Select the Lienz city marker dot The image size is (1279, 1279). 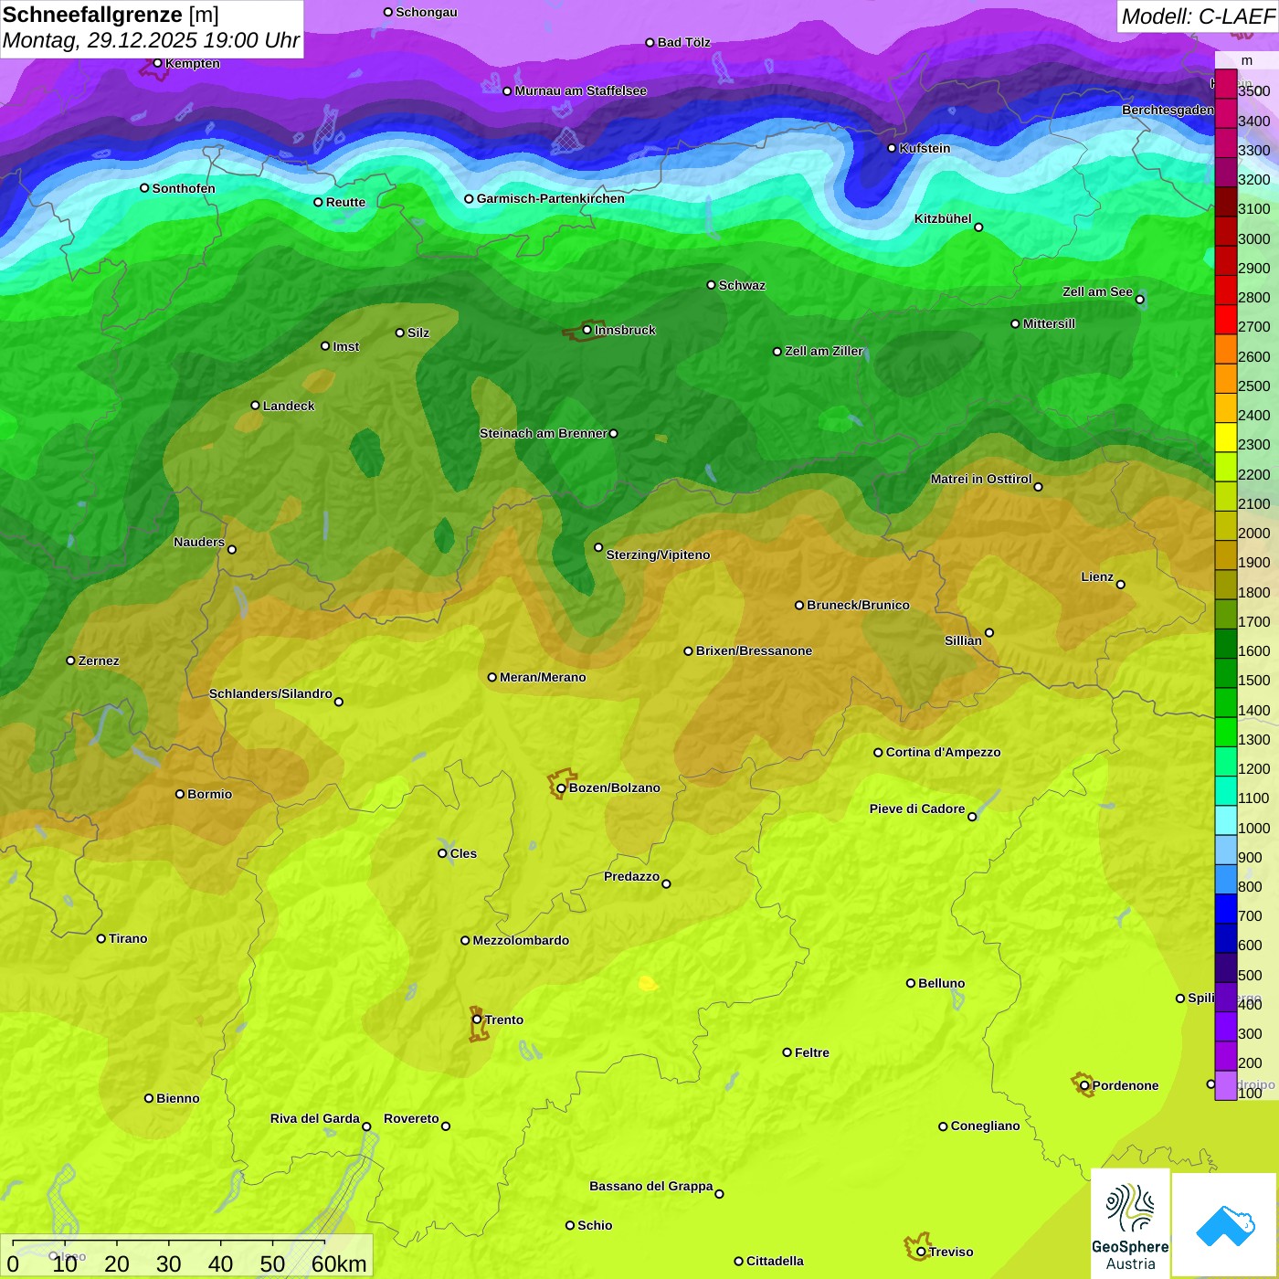1121,585
